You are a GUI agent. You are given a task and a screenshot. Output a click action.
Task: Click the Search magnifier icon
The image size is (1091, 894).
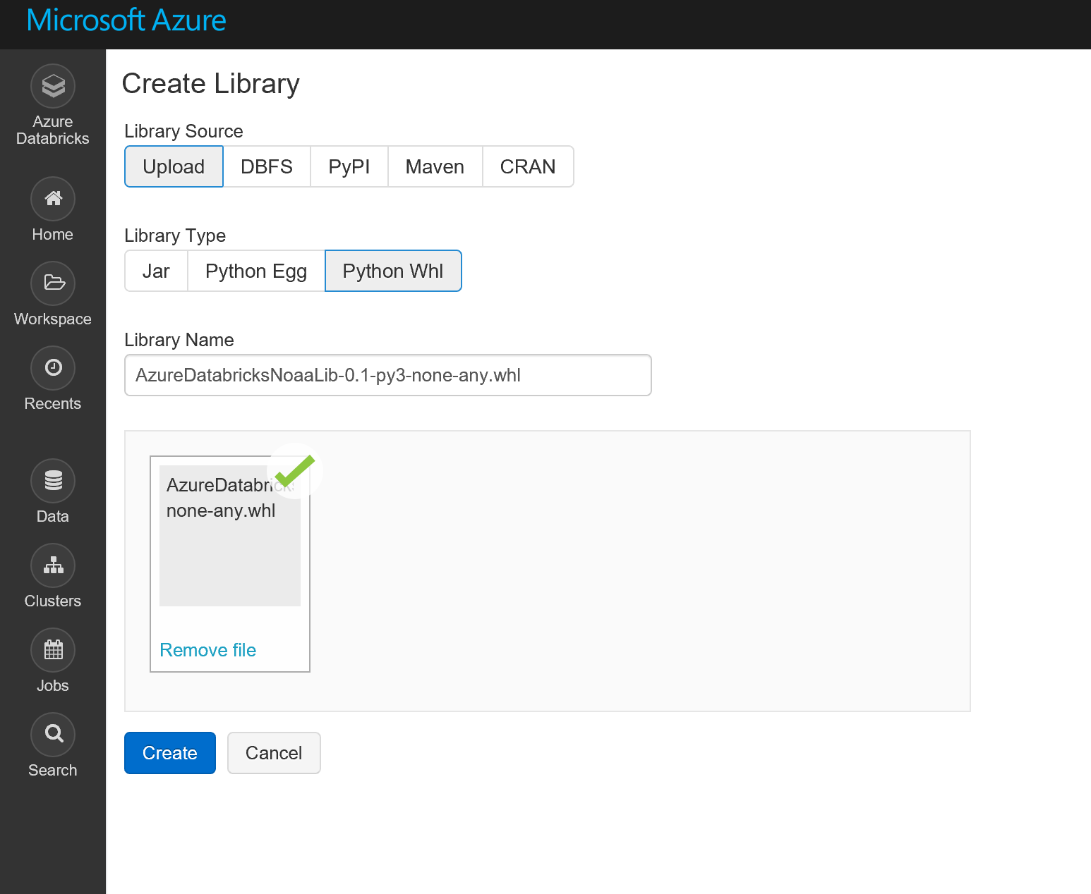[53, 735]
